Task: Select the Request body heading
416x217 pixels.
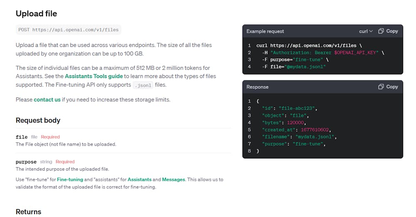Action: click(x=38, y=120)
